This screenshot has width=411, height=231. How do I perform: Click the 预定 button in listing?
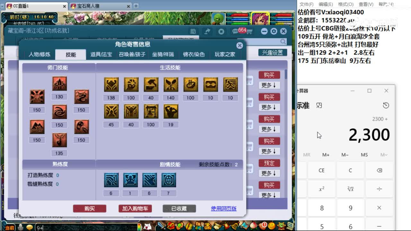point(269,163)
